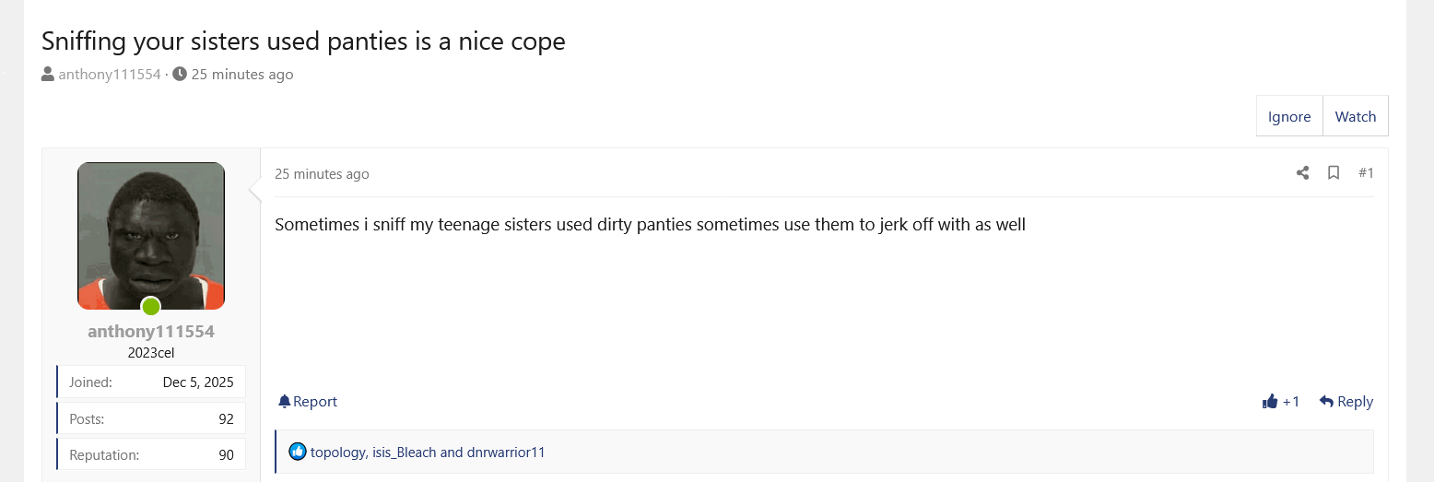Click anthony111554 link under the thread title

click(110, 75)
